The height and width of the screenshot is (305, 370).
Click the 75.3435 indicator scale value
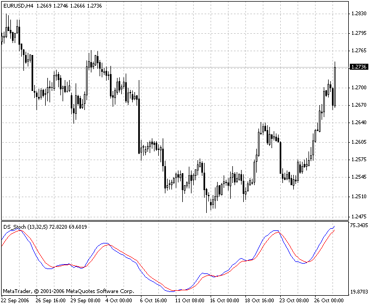pos(359,225)
